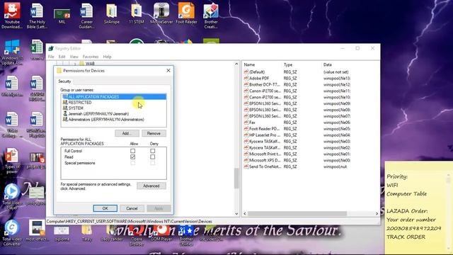
Task: Select Canon iP2700 value with data Ne11
Action: (x=262, y=91)
